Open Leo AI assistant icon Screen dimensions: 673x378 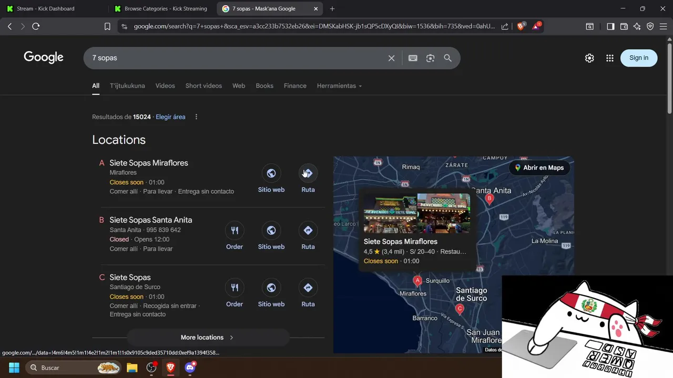[637, 26]
